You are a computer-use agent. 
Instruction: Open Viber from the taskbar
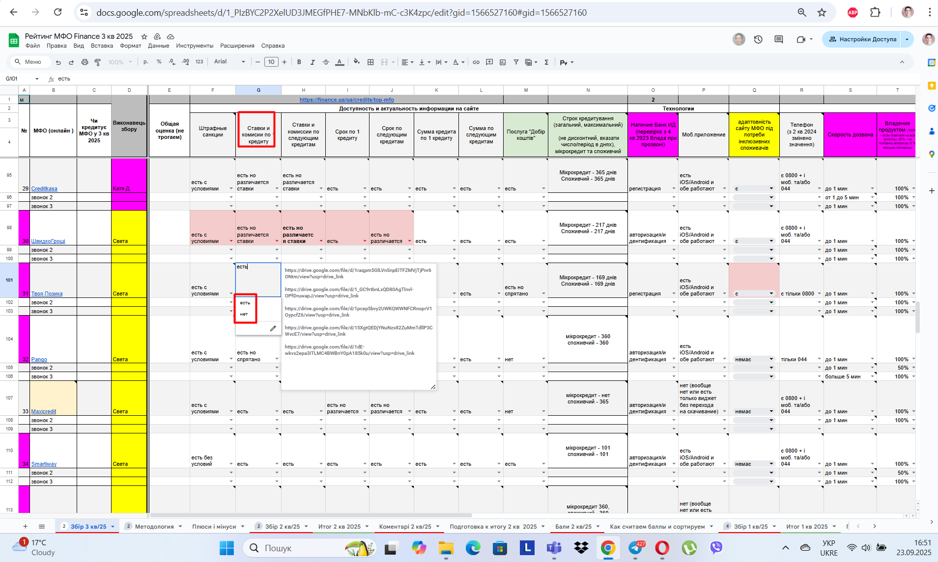coord(716,547)
